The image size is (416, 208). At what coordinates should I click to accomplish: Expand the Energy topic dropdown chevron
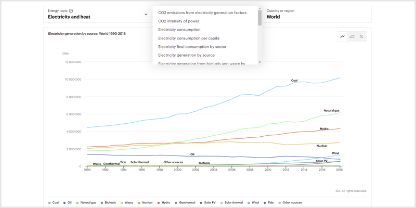pyautogui.click(x=146, y=15)
